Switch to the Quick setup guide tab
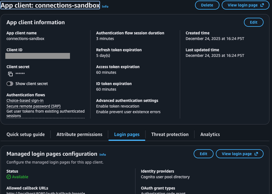272x194 pixels. [26, 134]
